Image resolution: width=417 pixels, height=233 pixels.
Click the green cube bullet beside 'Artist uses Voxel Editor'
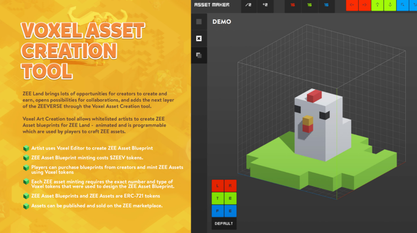click(26, 148)
